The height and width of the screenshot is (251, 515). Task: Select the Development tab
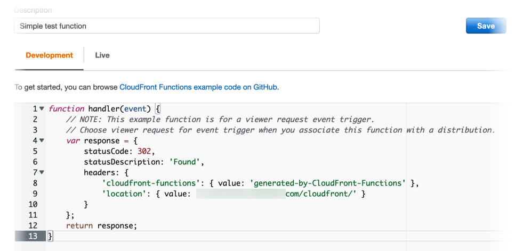49,55
